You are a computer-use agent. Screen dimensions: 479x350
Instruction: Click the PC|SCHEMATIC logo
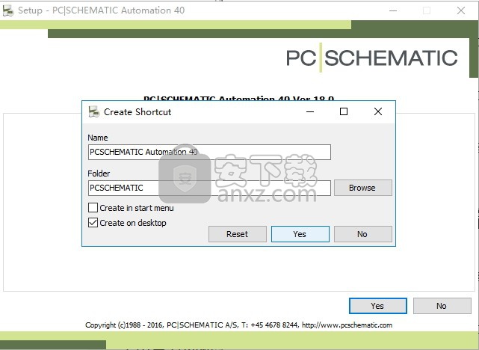coord(371,58)
